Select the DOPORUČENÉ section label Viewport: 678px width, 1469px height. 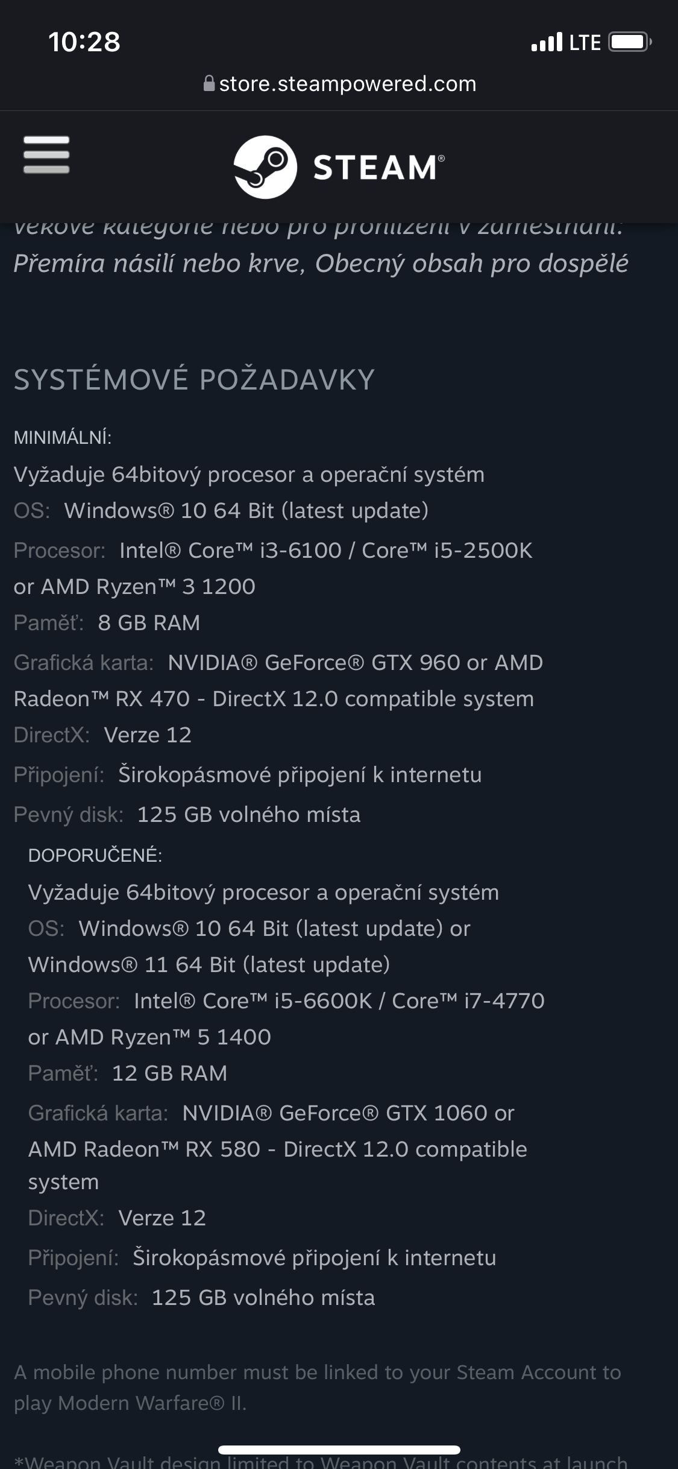(x=95, y=855)
